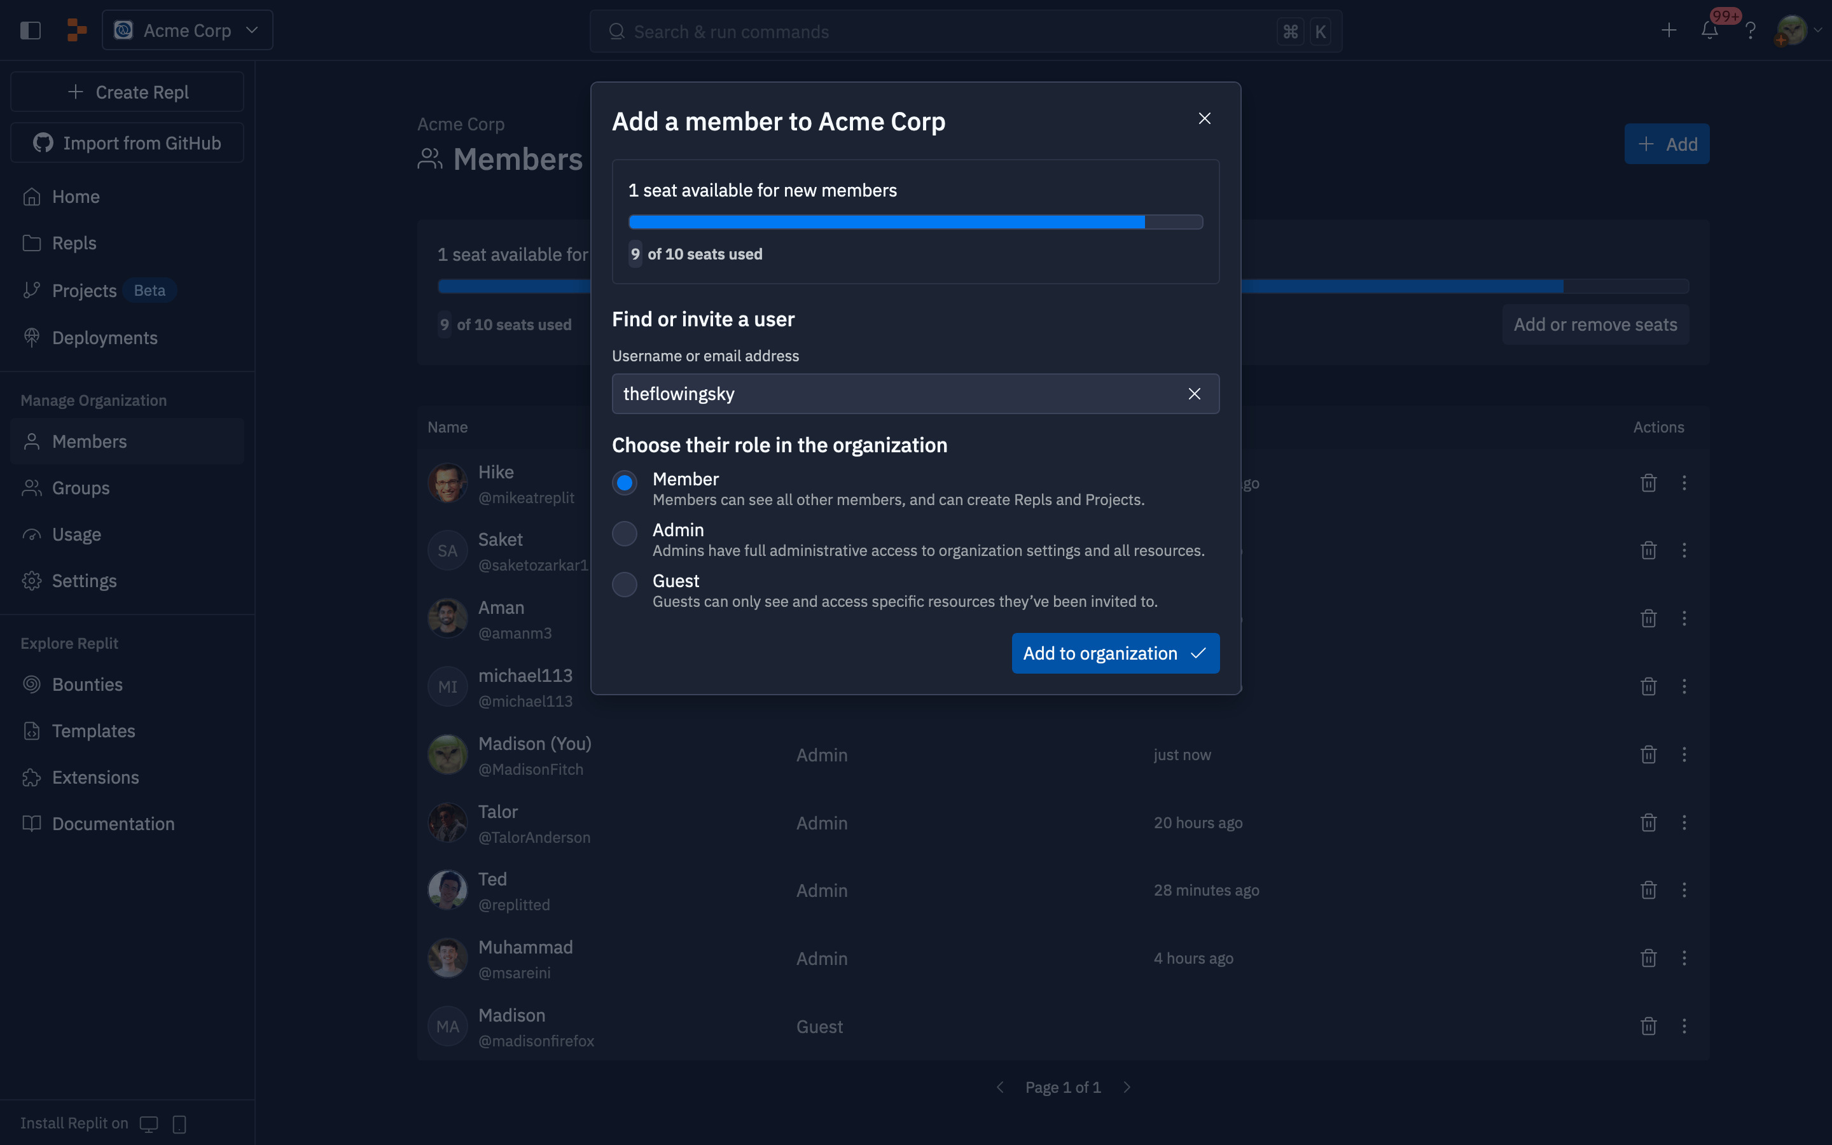Open the user avatar menu
The image size is (1832, 1145).
(x=1798, y=31)
